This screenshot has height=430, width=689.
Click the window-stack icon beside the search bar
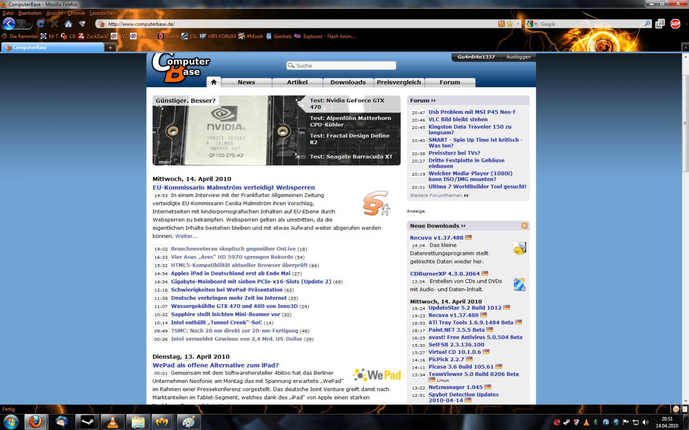660,24
